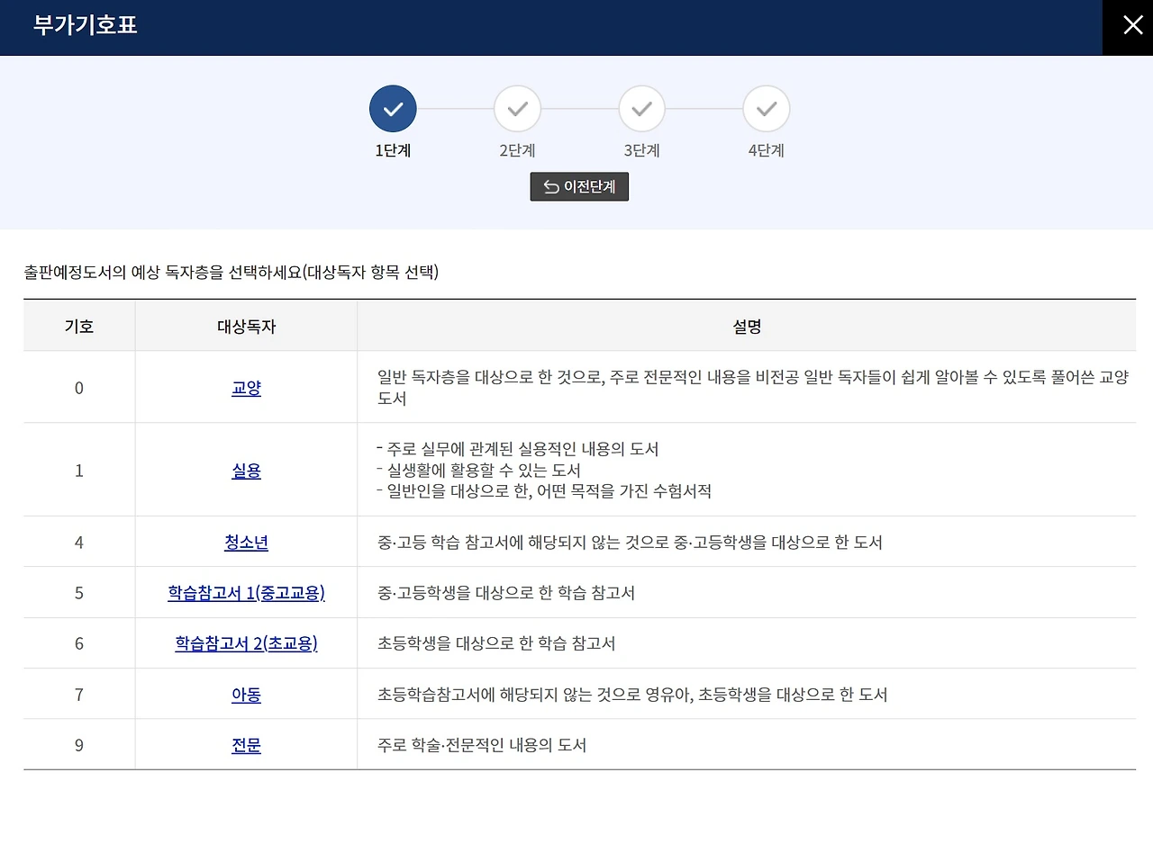Choose the 전문 reader category link
The height and width of the screenshot is (853, 1153).
(x=246, y=745)
